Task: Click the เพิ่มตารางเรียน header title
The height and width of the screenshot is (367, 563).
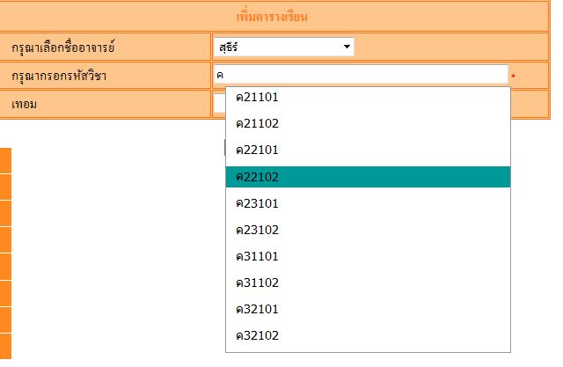Action: click(x=277, y=17)
